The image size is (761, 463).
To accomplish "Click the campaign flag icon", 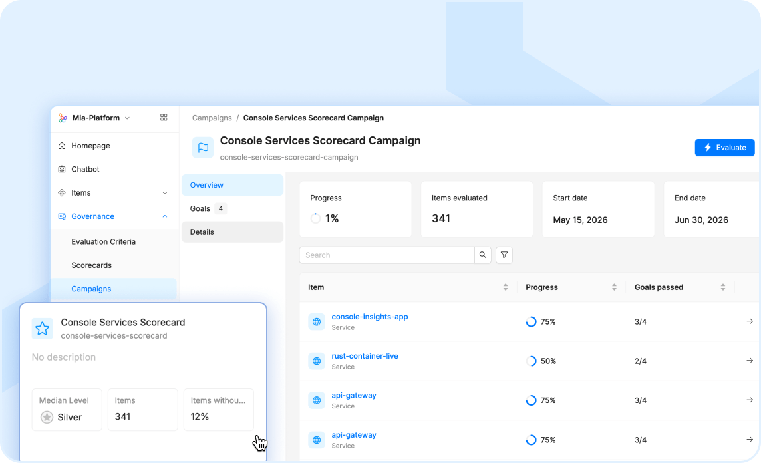I will click(x=203, y=148).
